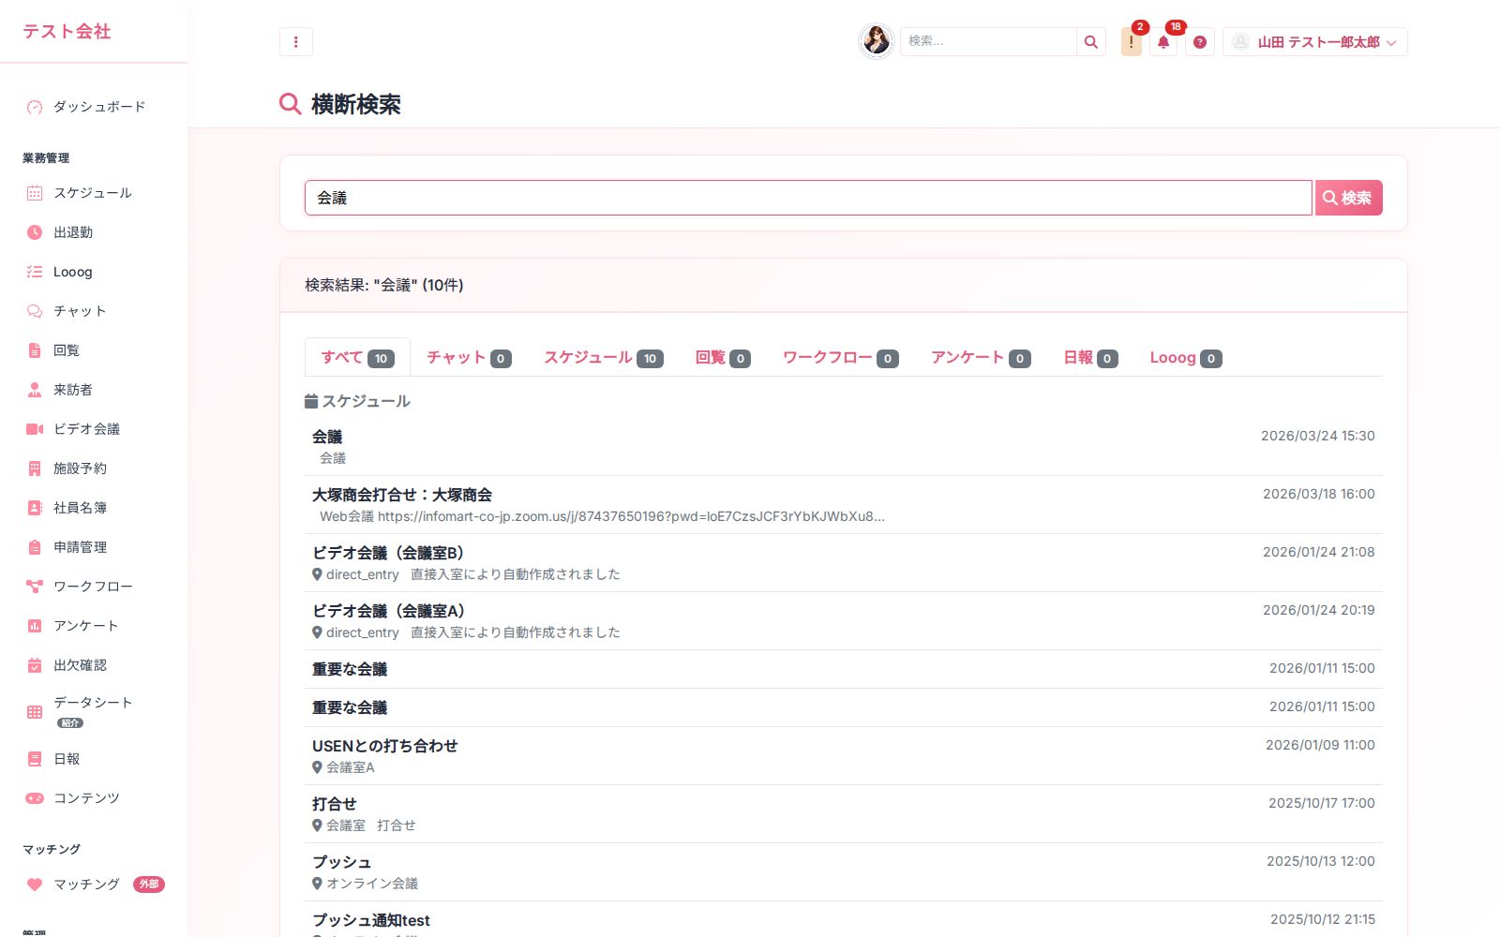The image size is (1500, 937).
Task: Switch to the ワークフロー results tab
Action: [x=840, y=357]
